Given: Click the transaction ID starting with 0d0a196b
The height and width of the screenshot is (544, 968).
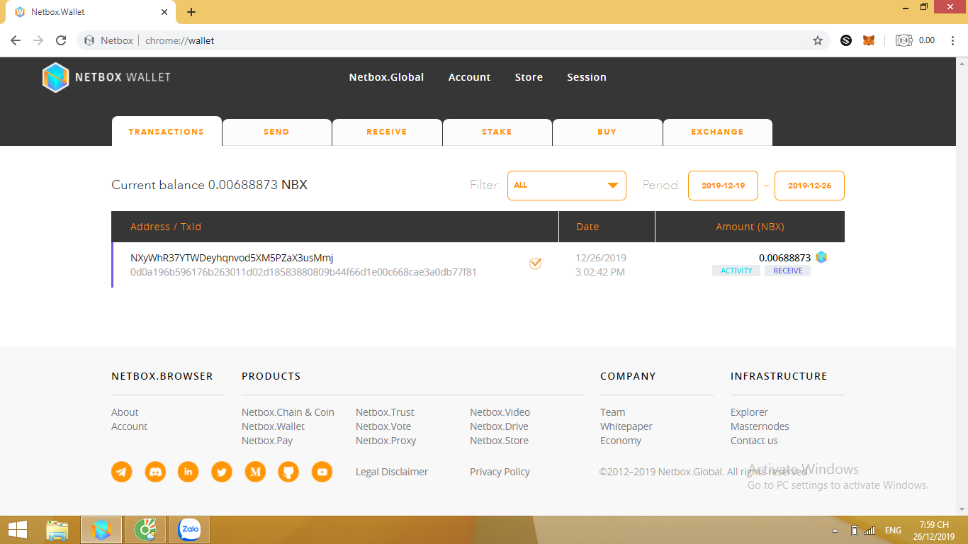Looking at the screenshot, I should 303,272.
